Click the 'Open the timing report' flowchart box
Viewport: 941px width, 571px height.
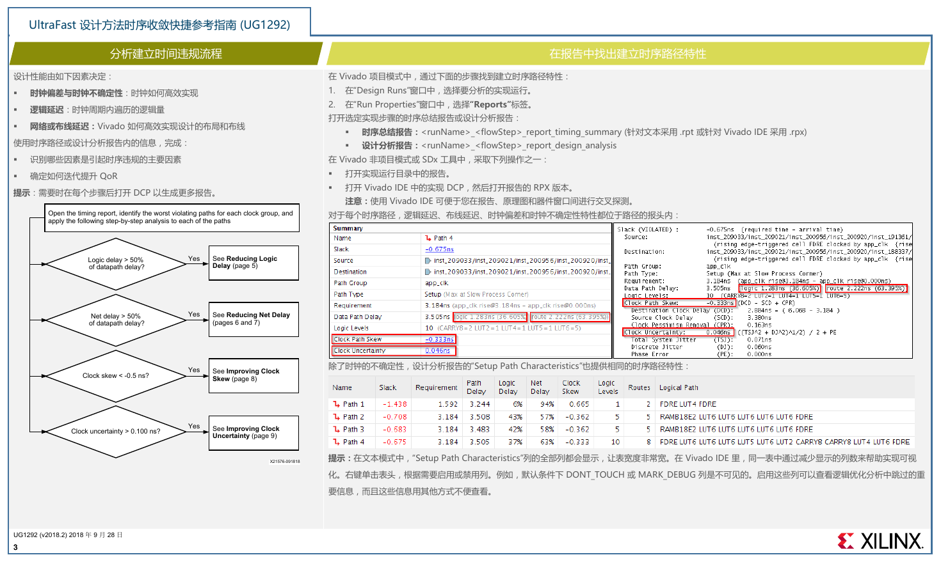tap(172, 217)
